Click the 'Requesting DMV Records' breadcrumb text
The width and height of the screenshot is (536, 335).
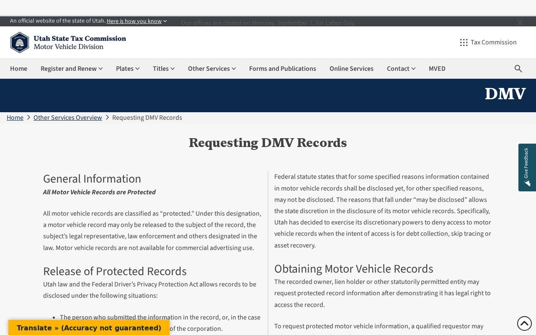(x=147, y=118)
